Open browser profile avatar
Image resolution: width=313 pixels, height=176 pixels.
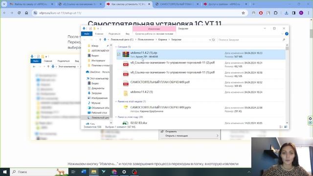tap(301, 13)
